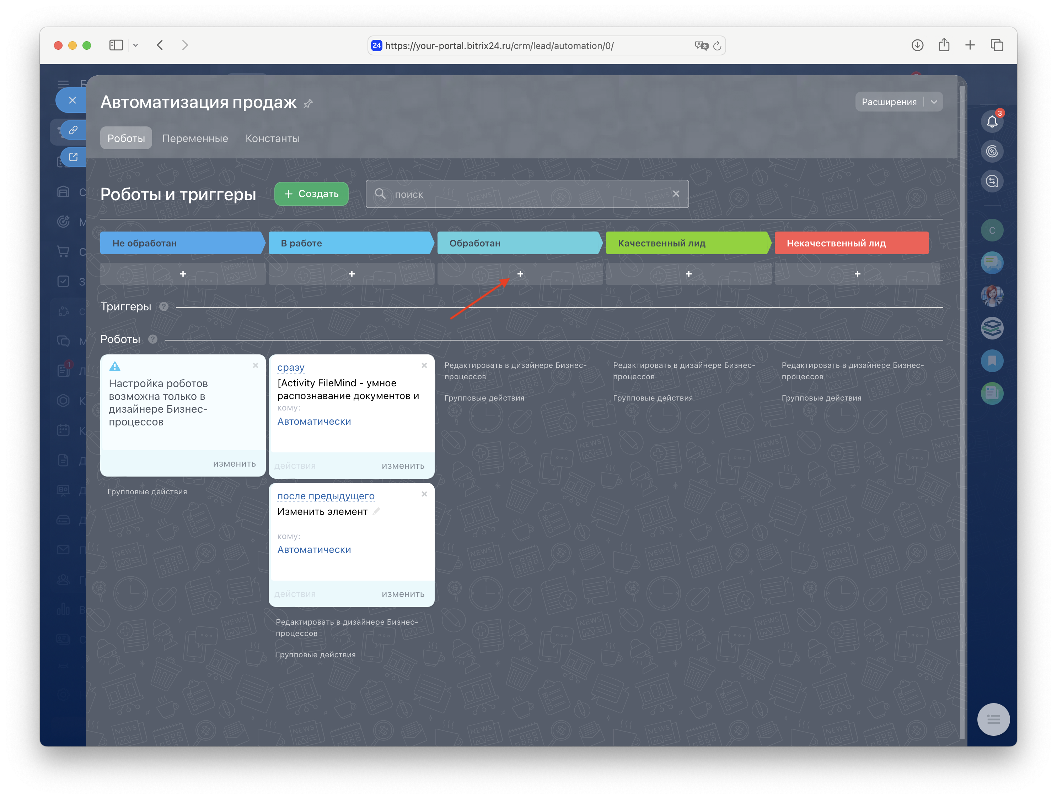Open the сразу timing dropdown link
This screenshot has height=799, width=1057.
tap(290, 368)
